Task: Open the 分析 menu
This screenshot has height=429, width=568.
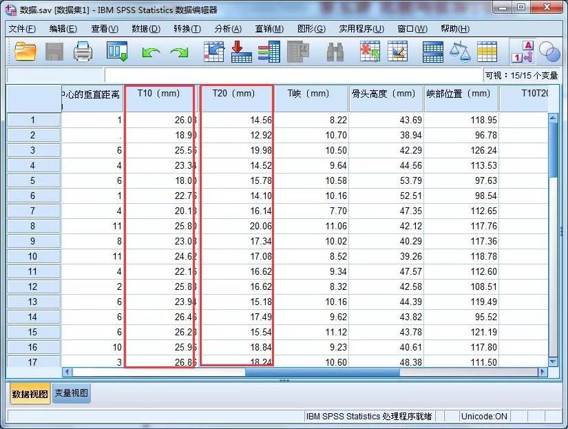Action: pos(227,29)
